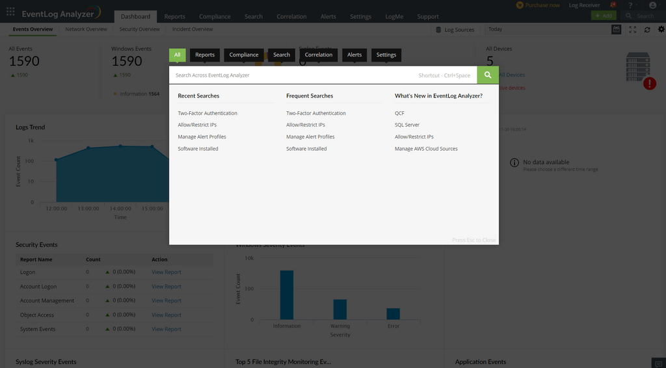Open recent search Two-Factor Authentication
Image resolution: width=666 pixels, height=368 pixels.
207,113
